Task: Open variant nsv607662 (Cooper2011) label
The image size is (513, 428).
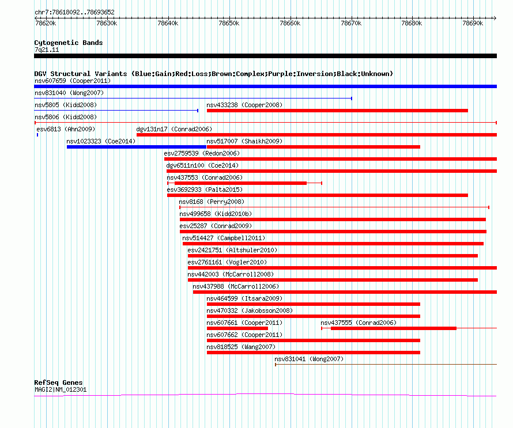Action: pyautogui.click(x=244, y=335)
